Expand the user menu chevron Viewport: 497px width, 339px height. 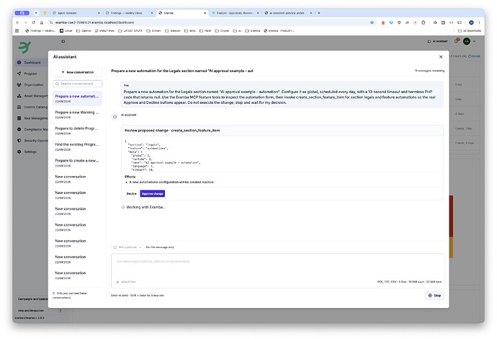475,41
